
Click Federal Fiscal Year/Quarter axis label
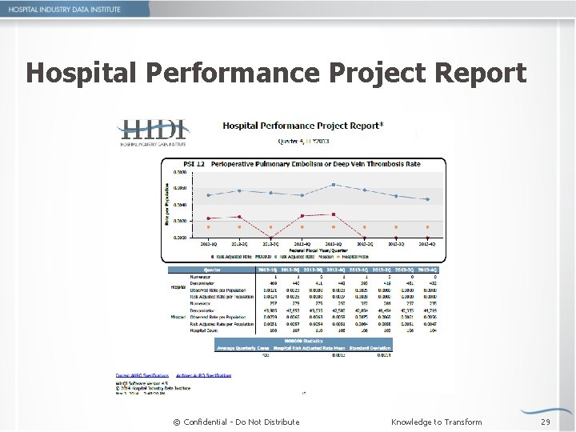pyautogui.click(x=318, y=250)
